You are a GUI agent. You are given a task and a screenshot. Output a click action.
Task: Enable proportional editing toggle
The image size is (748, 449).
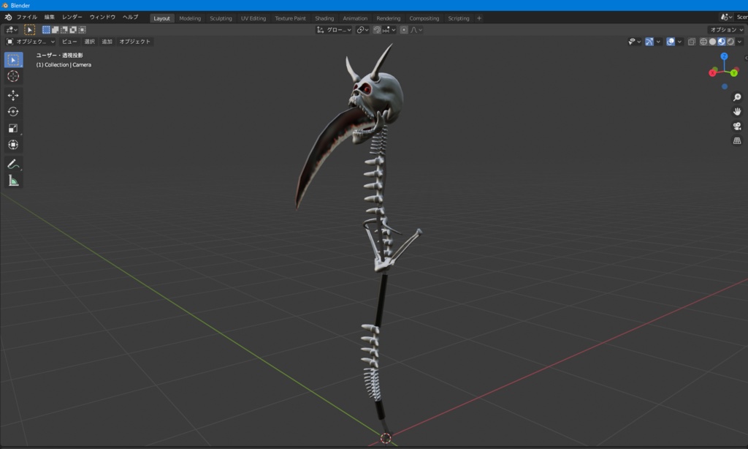[x=404, y=30]
